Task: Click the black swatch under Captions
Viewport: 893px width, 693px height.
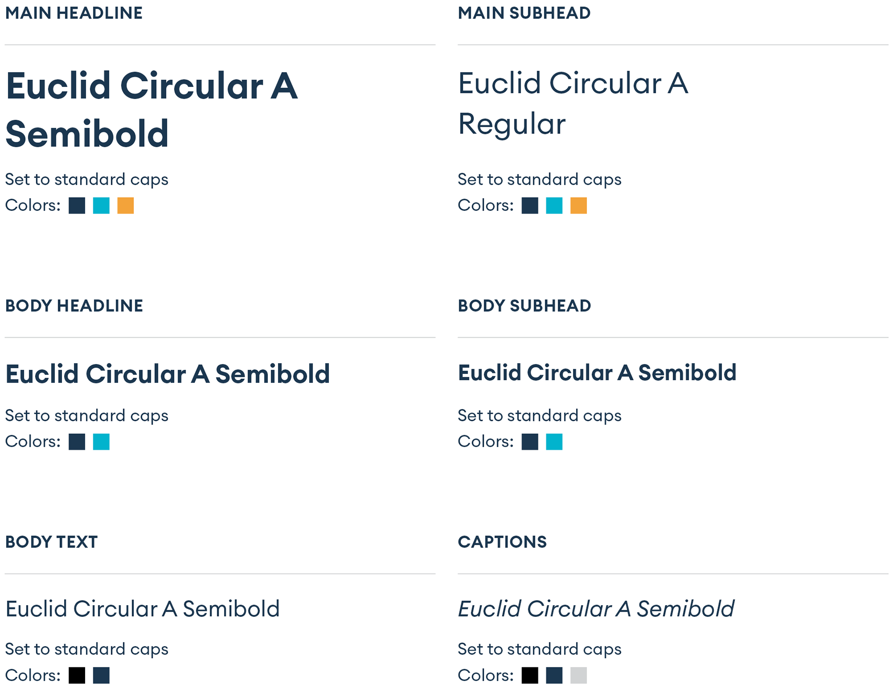Action: click(530, 675)
